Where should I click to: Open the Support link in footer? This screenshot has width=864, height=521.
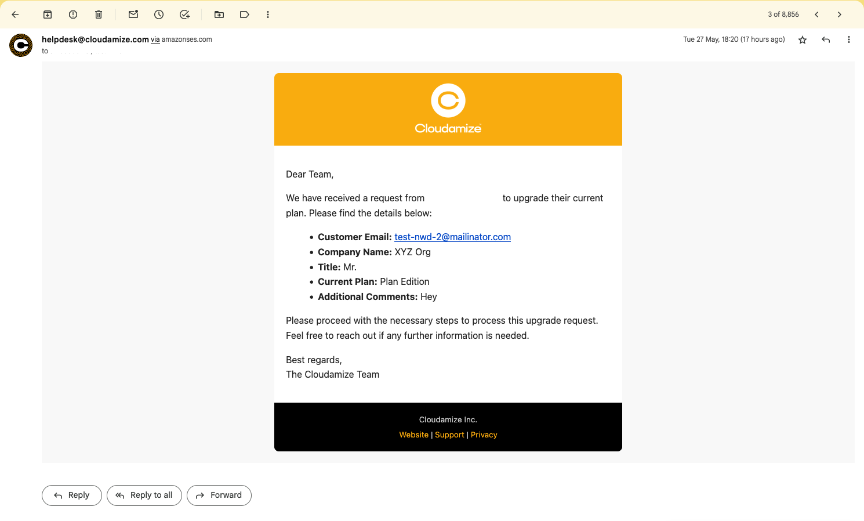(x=449, y=435)
